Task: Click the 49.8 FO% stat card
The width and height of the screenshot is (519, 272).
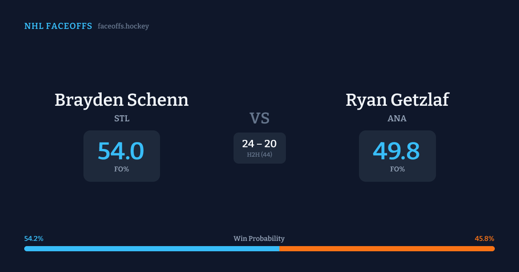Action: point(397,156)
